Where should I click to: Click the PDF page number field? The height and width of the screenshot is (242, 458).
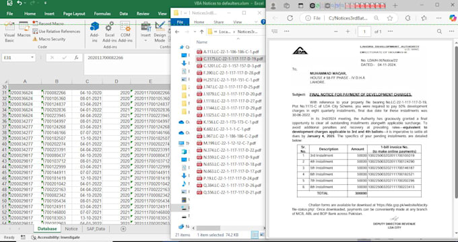pyautogui.click(x=364, y=32)
